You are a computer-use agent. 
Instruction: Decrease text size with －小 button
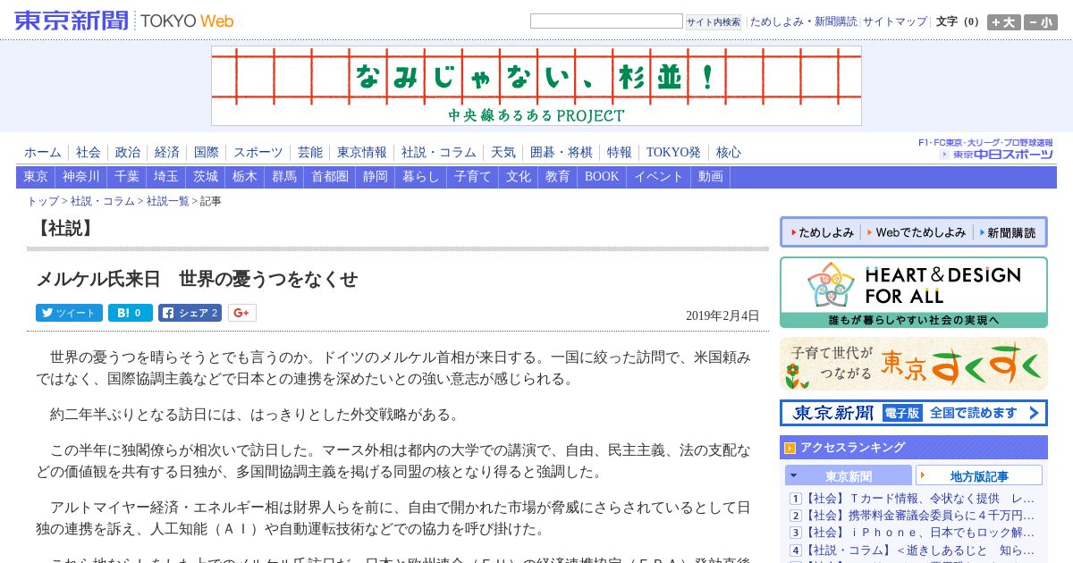1040,22
